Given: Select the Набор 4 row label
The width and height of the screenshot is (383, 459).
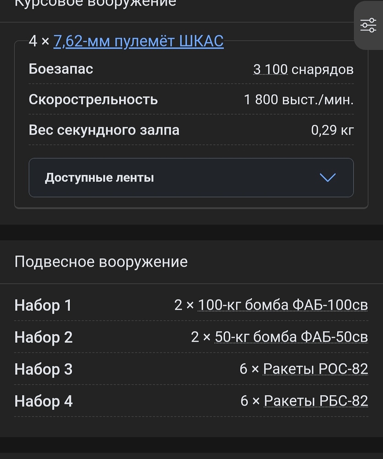Looking at the screenshot, I should coord(44,402).
